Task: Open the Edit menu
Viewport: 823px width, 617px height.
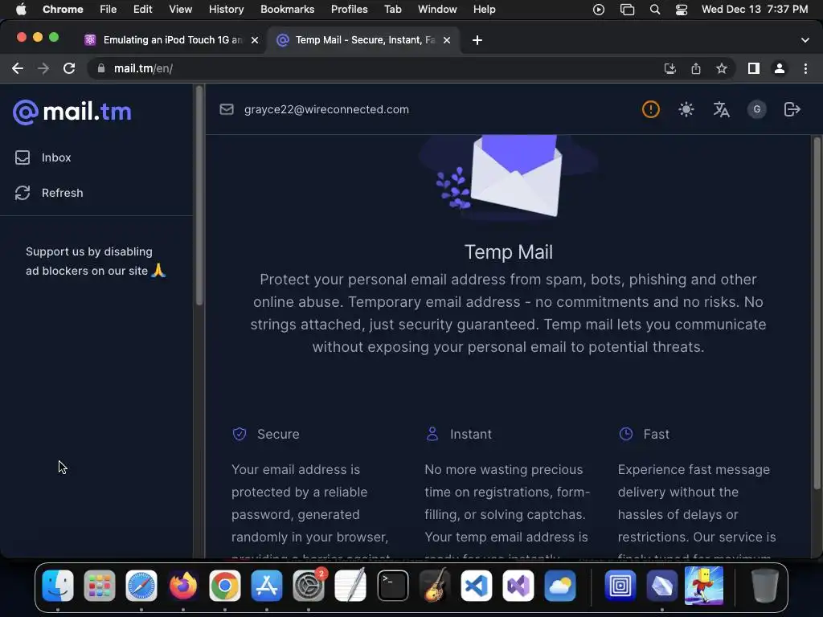Action: (142, 10)
